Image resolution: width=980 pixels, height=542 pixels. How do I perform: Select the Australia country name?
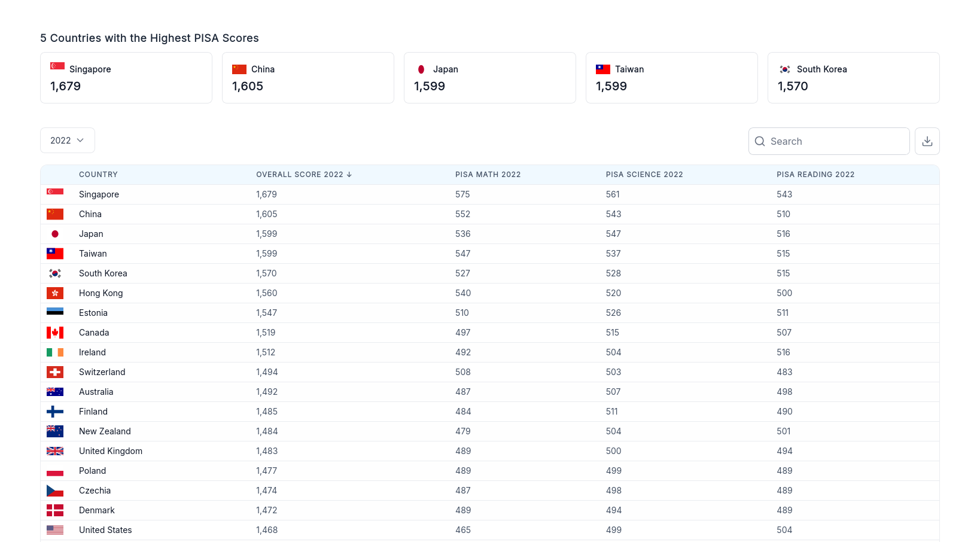coord(96,392)
